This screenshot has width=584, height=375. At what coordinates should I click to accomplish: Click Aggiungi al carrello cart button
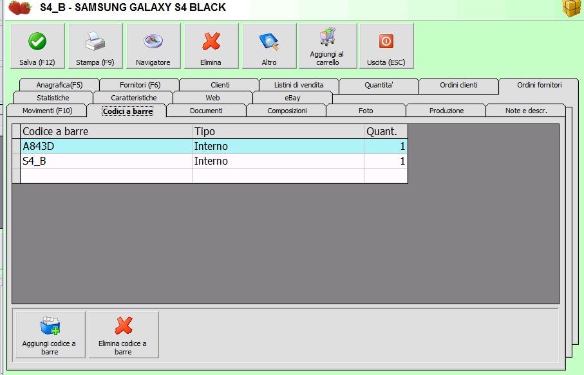328,46
